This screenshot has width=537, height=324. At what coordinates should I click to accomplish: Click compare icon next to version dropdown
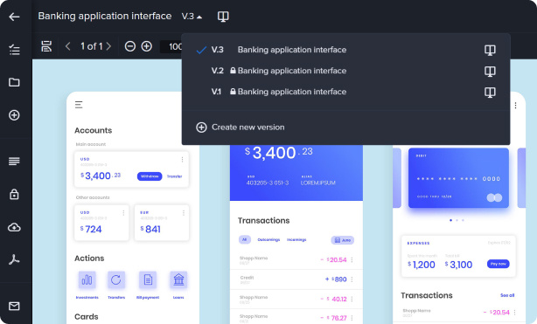point(223,16)
